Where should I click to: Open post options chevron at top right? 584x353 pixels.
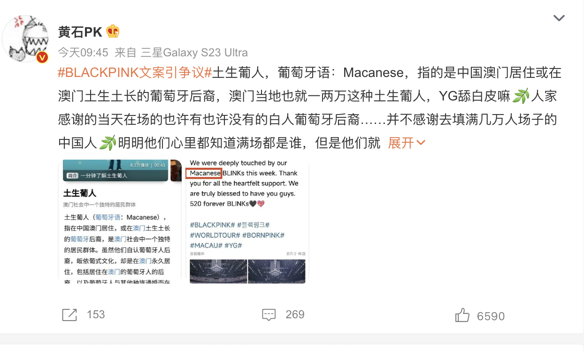pyautogui.click(x=559, y=18)
